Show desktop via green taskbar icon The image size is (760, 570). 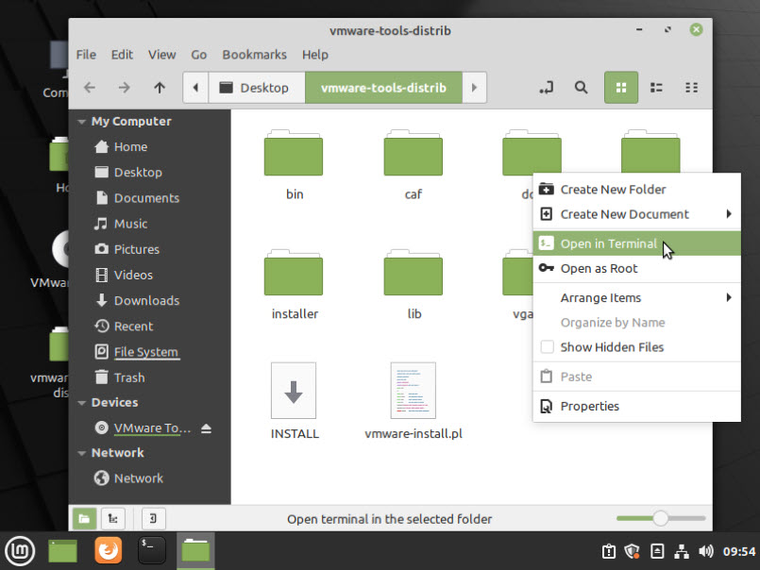click(x=63, y=551)
